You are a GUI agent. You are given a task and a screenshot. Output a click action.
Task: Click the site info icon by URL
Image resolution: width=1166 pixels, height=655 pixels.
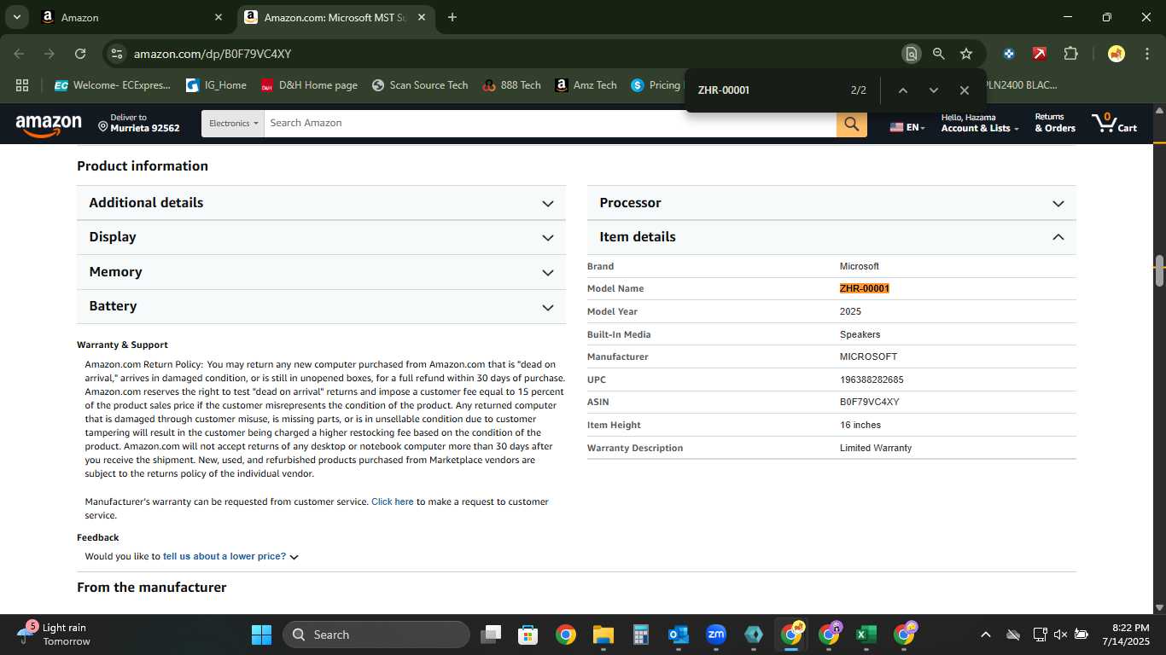click(117, 54)
